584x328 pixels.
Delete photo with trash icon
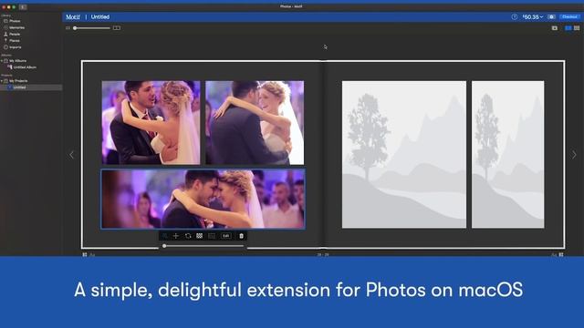coord(241,236)
